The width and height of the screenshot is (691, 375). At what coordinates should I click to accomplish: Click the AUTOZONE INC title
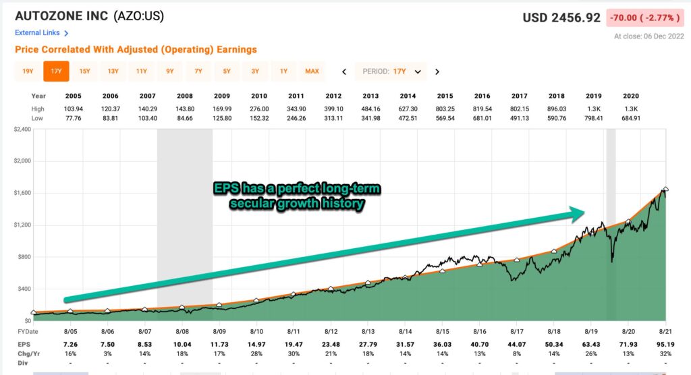(61, 16)
